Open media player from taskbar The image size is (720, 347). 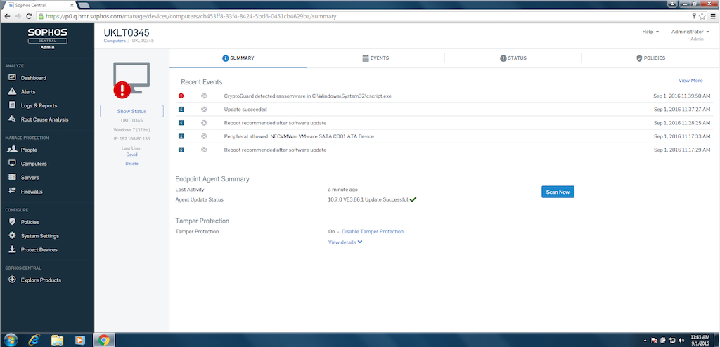click(x=80, y=340)
